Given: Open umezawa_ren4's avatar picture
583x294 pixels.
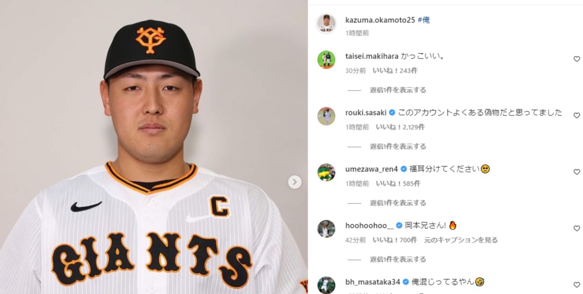Looking at the screenshot, I should tap(326, 172).
